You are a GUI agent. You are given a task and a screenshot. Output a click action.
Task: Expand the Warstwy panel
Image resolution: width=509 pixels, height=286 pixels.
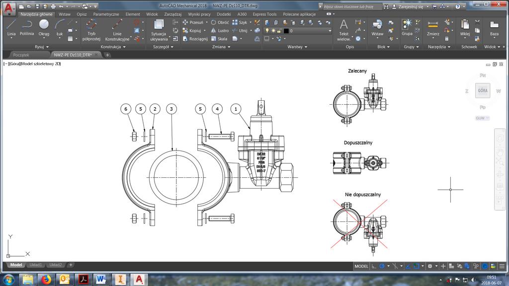pos(297,47)
